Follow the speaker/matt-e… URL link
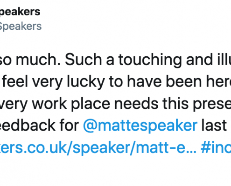231x186 pixels. pos(98,147)
